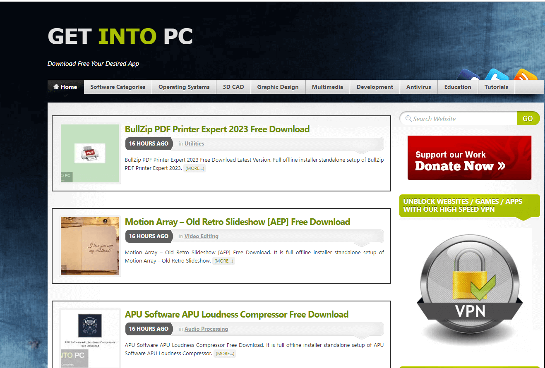The height and width of the screenshot is (368, 545).
Task: Click the Unblock Websites VPN banner heading
Action: 470,206
